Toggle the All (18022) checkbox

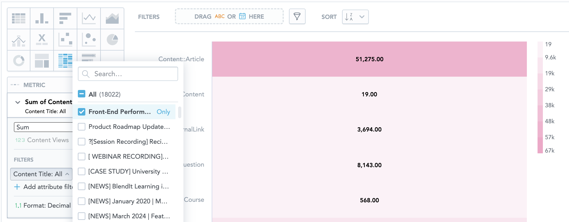coord(82,94)
